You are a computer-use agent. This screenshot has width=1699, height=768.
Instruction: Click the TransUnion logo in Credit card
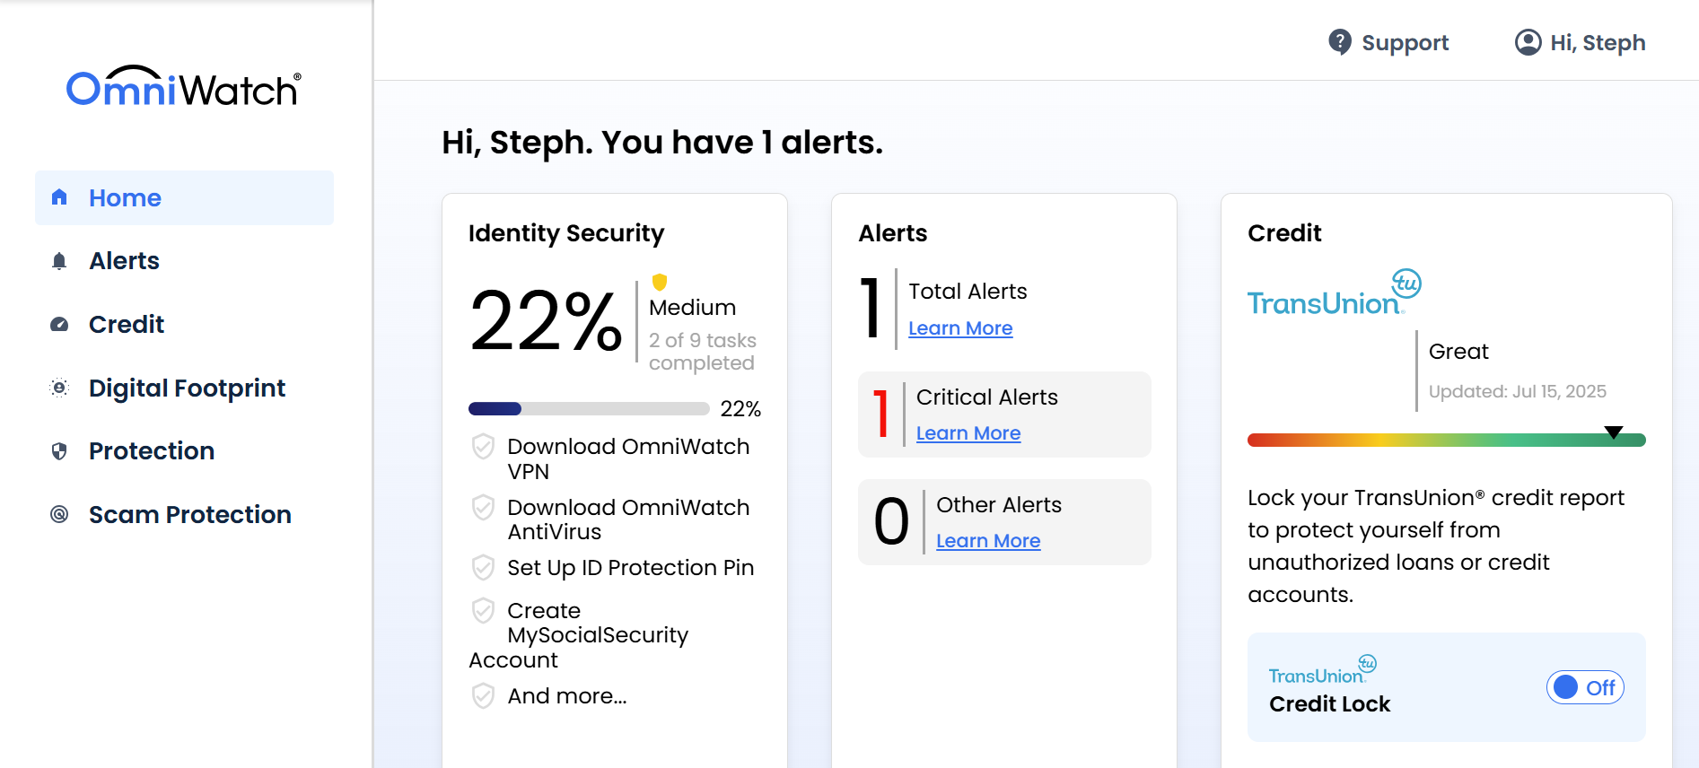(x=1334, y=292)
